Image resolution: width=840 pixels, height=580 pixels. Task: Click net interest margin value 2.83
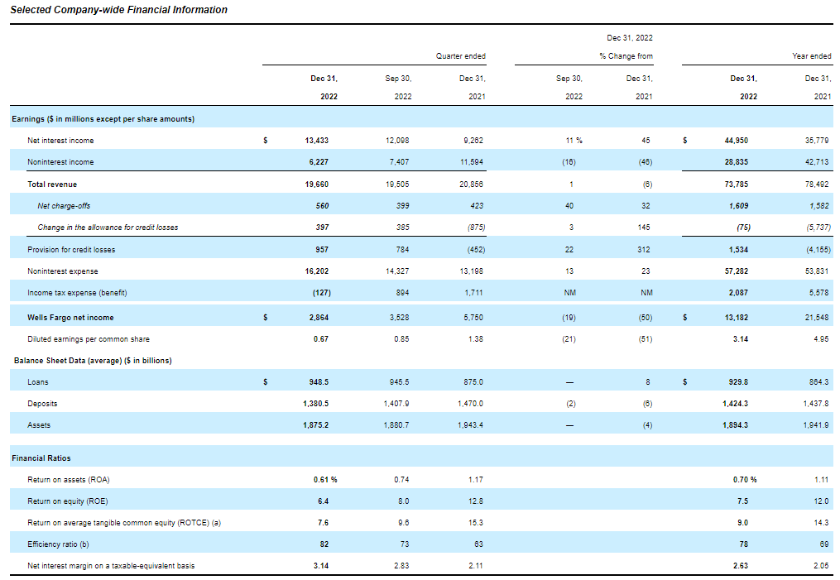tap(401, 566)
